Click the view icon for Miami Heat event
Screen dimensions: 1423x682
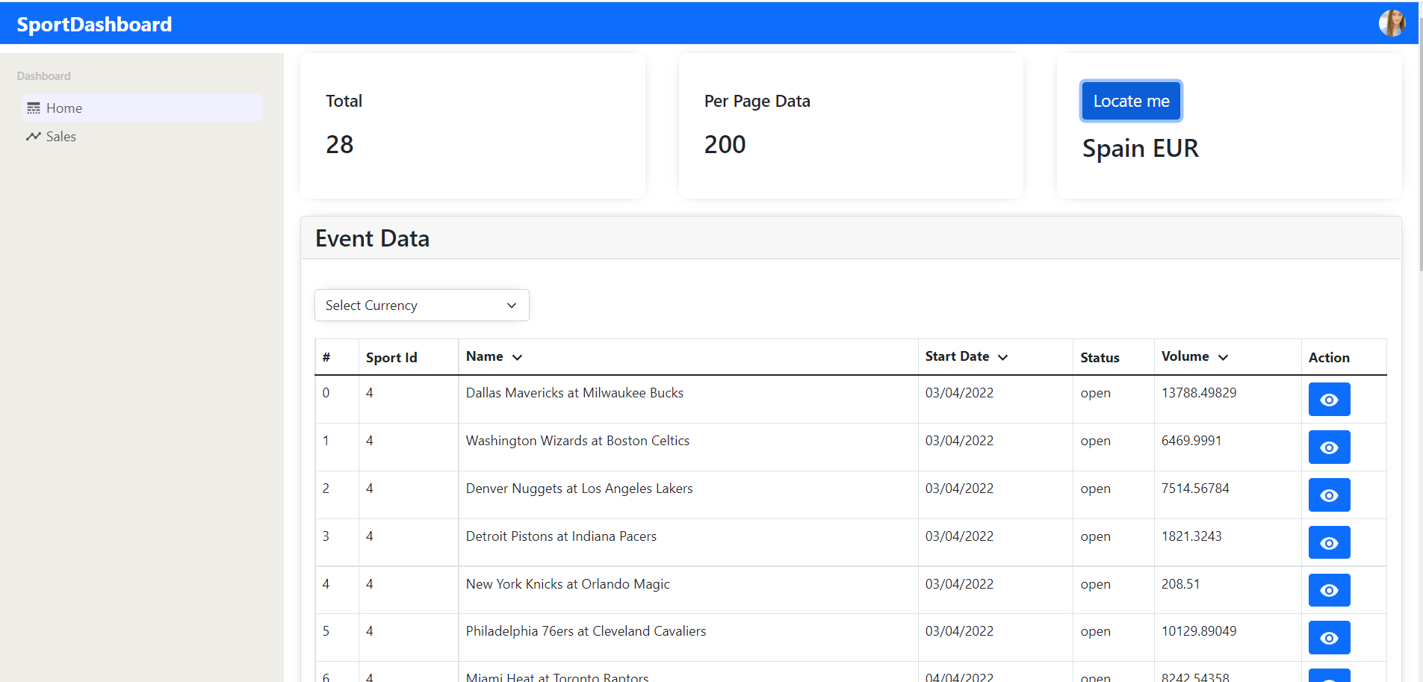[1328, 677]
